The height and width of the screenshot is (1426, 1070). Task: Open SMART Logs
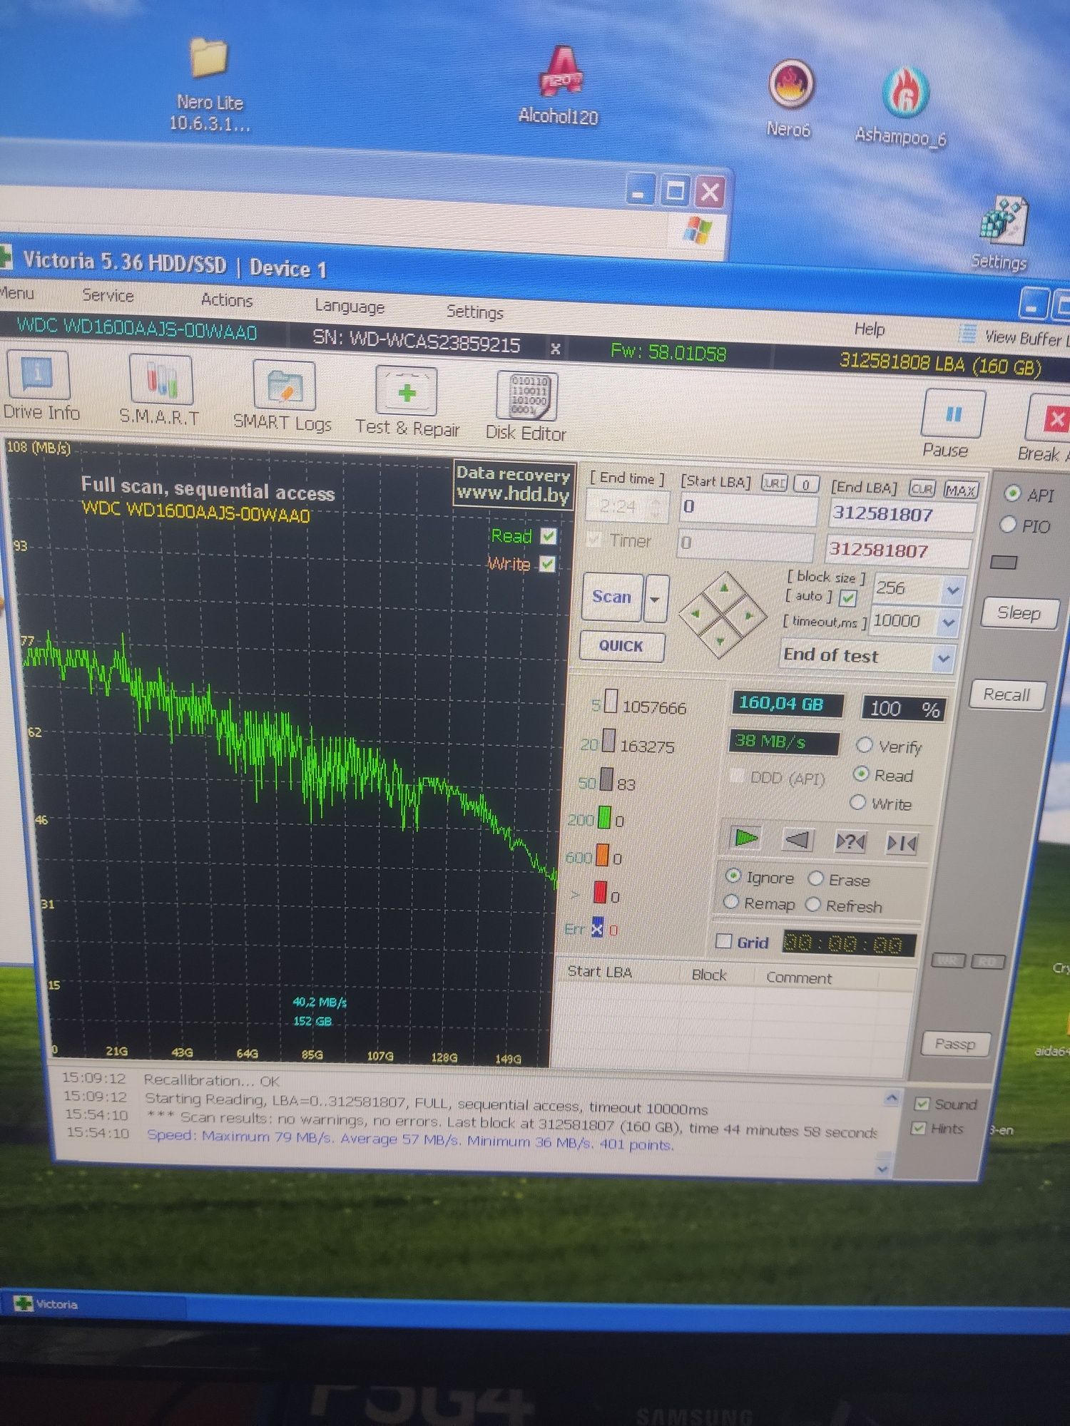point(283,396)
